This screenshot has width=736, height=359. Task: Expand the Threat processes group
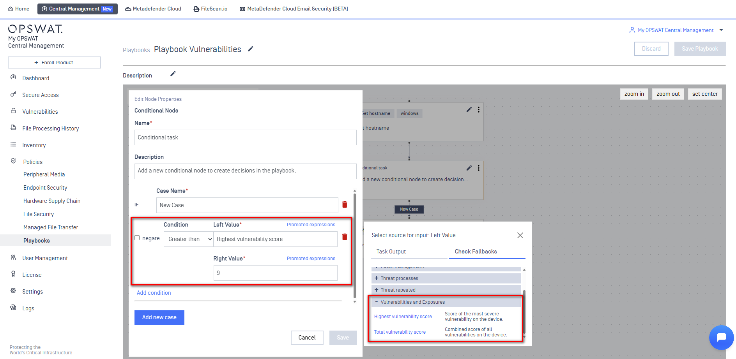tap(446, 278)
